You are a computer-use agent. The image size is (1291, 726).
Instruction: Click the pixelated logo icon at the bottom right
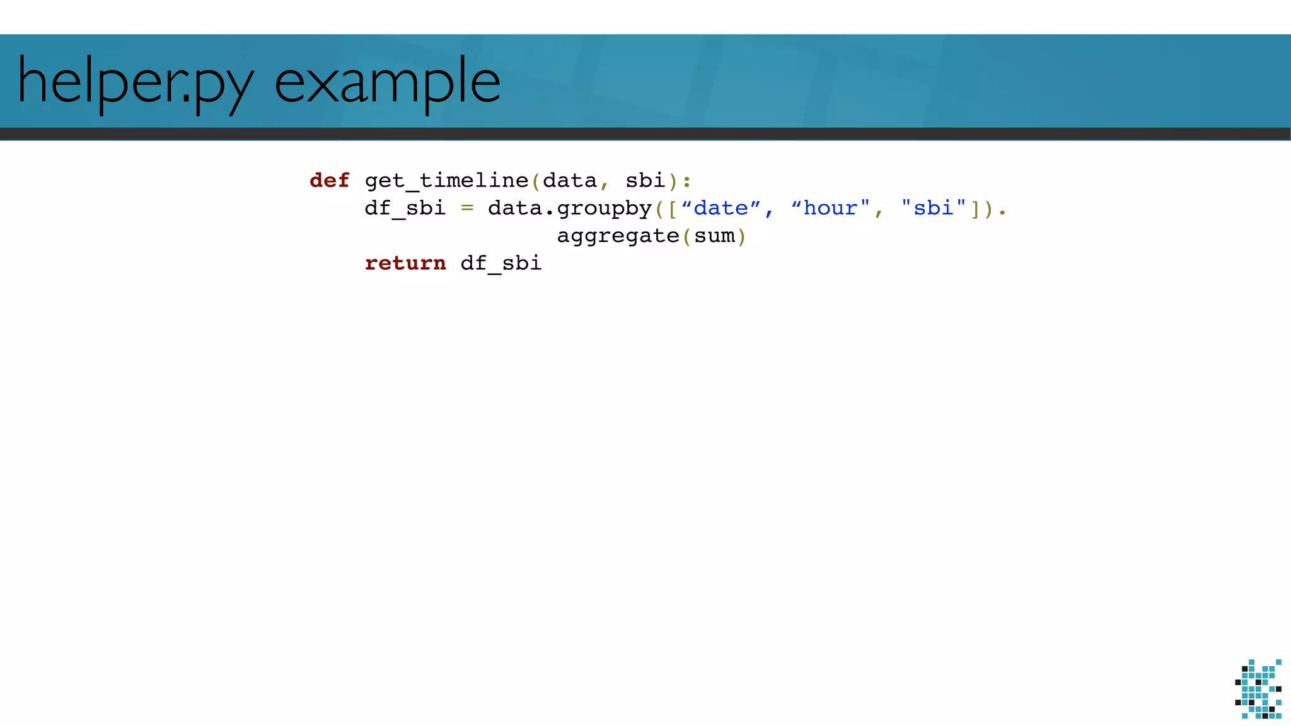point(1258,689)
